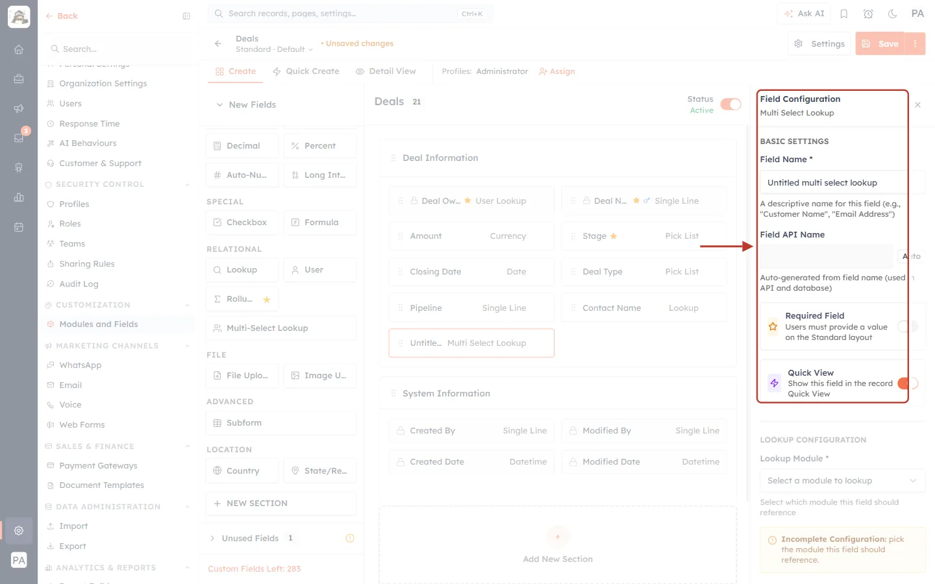This screenshot has width=935, height=584.
Task: Select the Untitled Multi Select Lookup field
Action: point(471,343)
